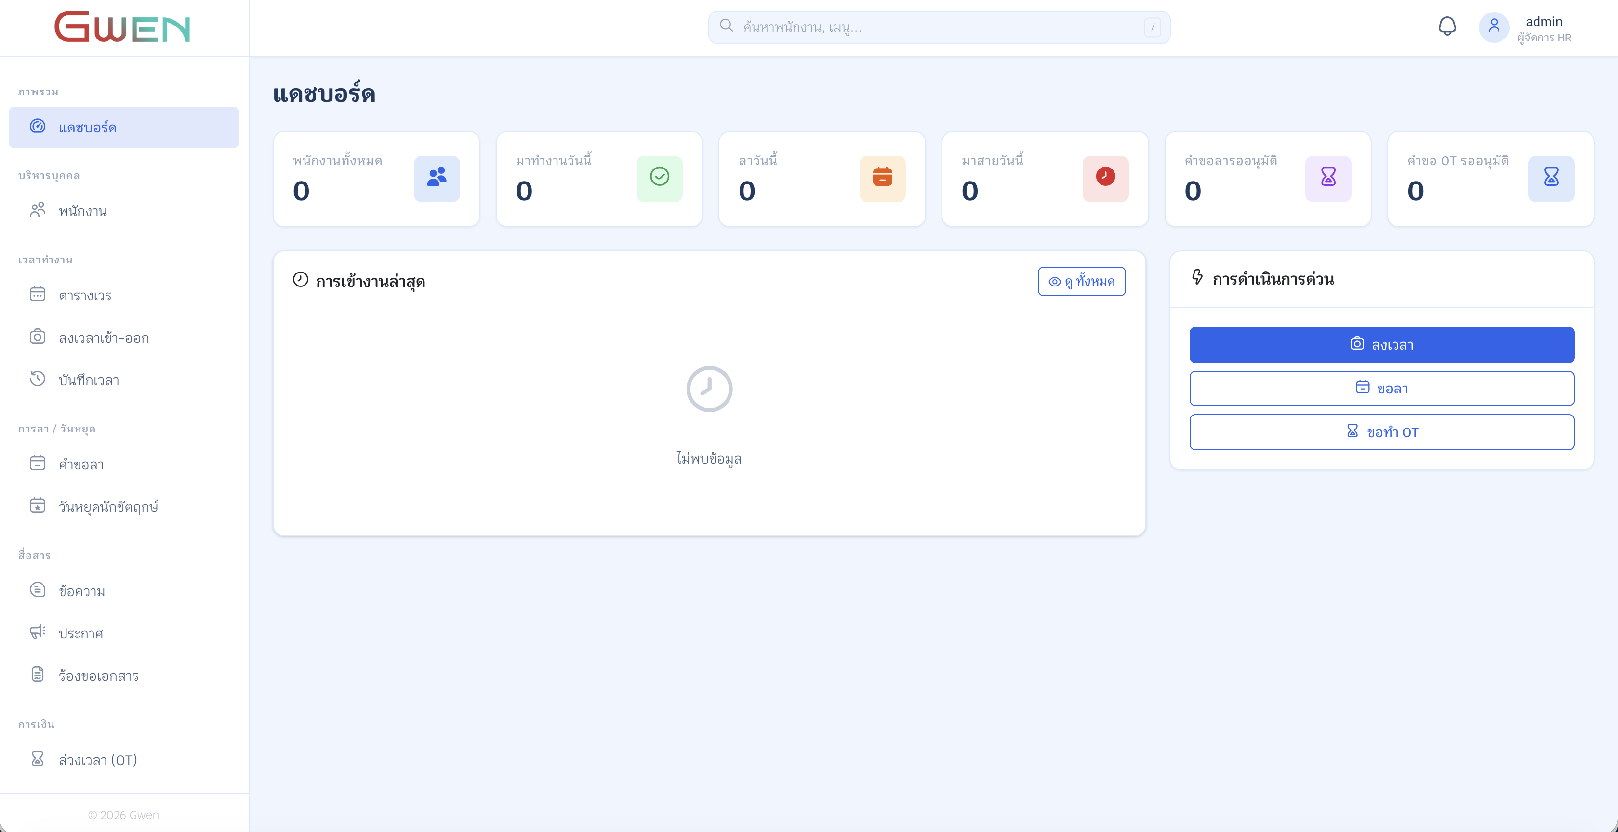Open the admin user avatar icon
Viewport: 1618px width, 832px height.
[x=1494, y=27]
